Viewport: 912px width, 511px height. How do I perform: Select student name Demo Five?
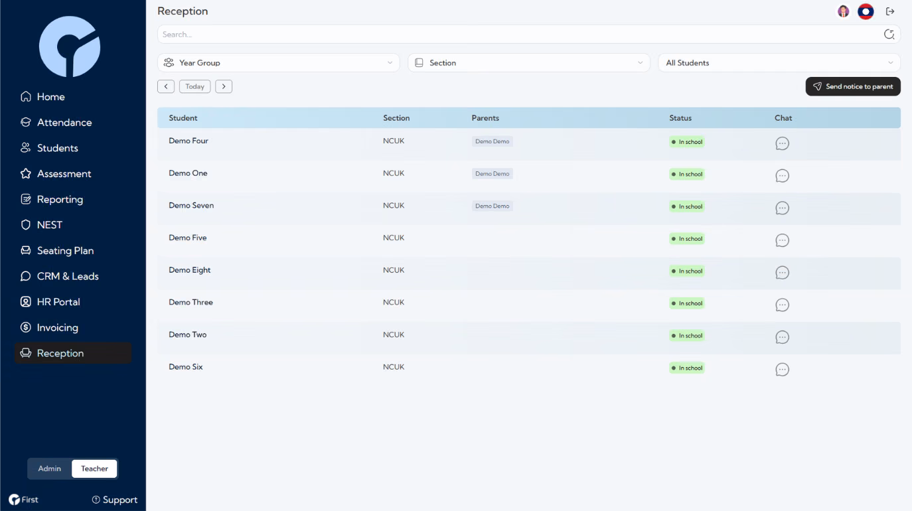[x=188, y=238]
